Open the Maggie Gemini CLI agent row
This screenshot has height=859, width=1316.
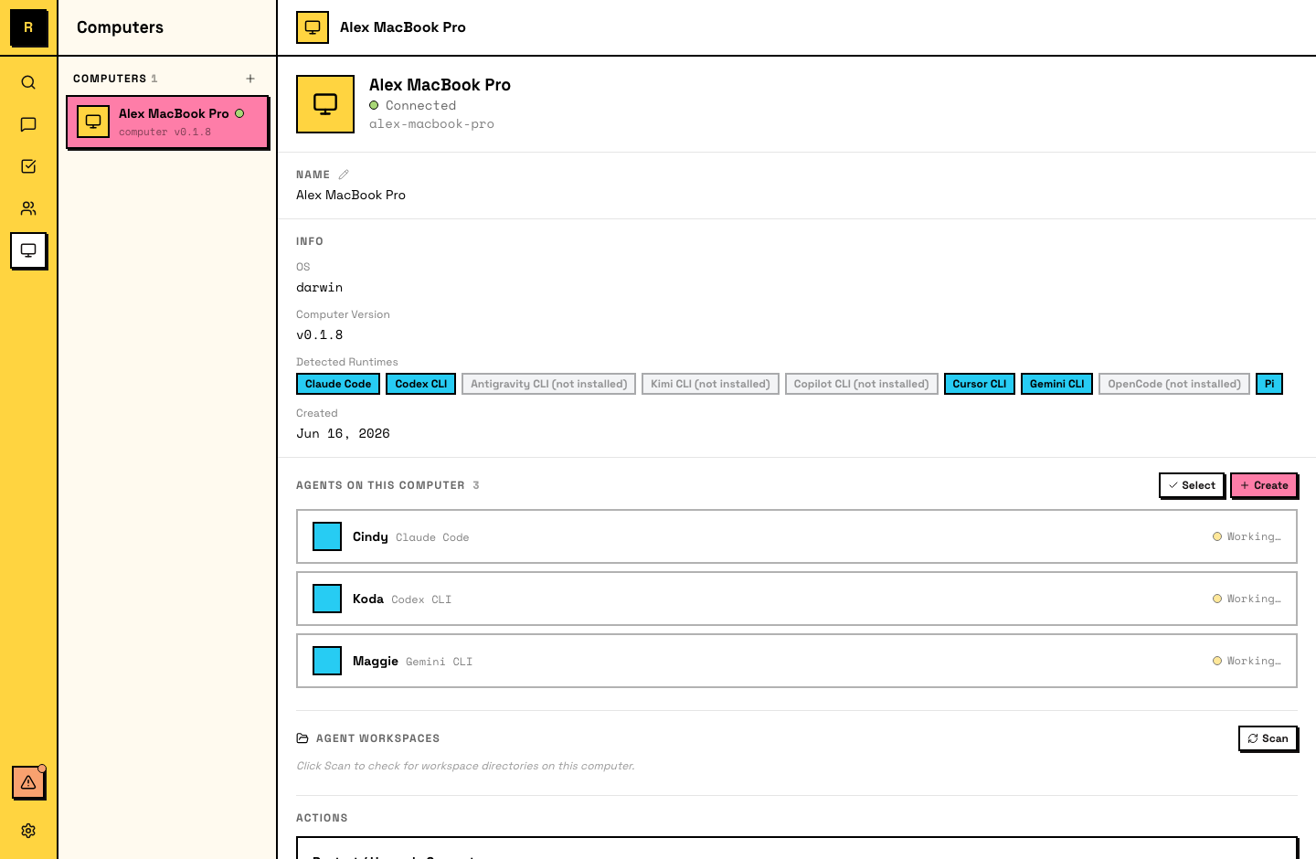(x=797, y=661)
